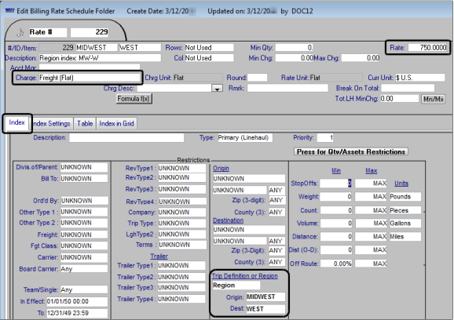454x320 pixels.
Task: Click the Formula f(x) button
Action: pyautogui.click(x=134, y=99)
